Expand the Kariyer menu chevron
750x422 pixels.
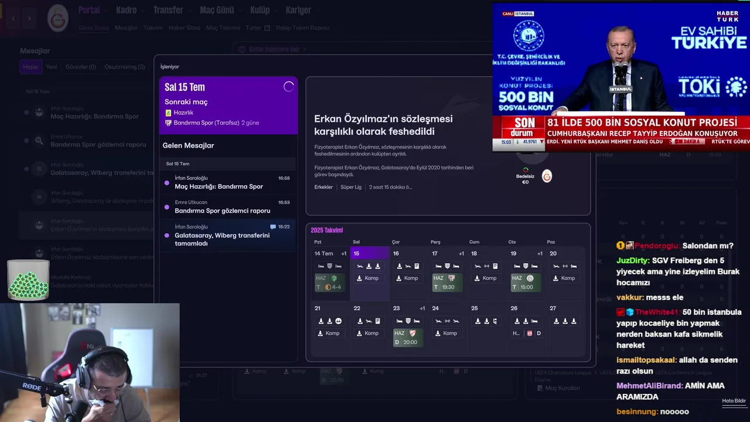[x=318, y=11]
